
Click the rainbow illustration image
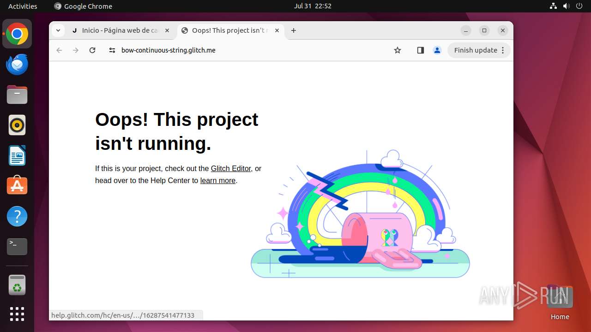[x=360, y=214]
